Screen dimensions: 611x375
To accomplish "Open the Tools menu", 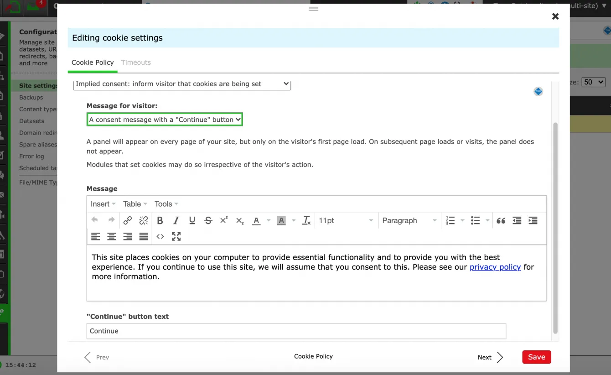I will (x=166, y=204).
